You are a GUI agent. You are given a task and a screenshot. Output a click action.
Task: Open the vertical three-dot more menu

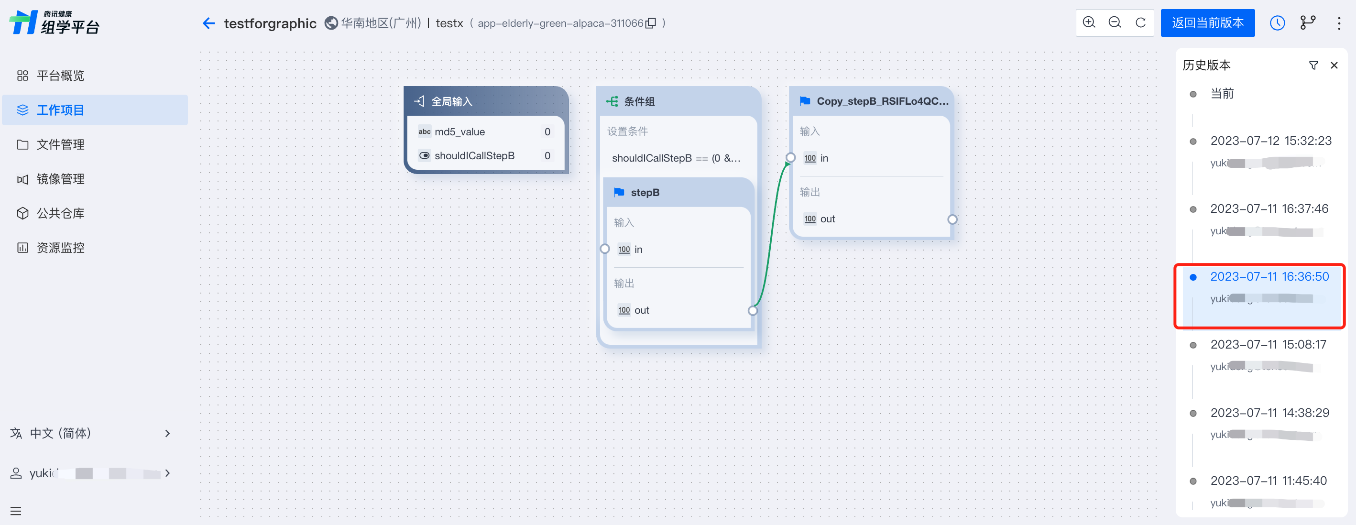pos(1339,22)
